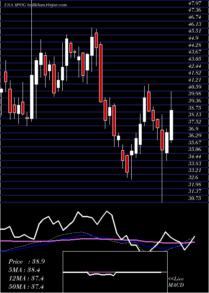Click the 38.75 price axis label
The image size is (209, 293).
tap(195, 108)
